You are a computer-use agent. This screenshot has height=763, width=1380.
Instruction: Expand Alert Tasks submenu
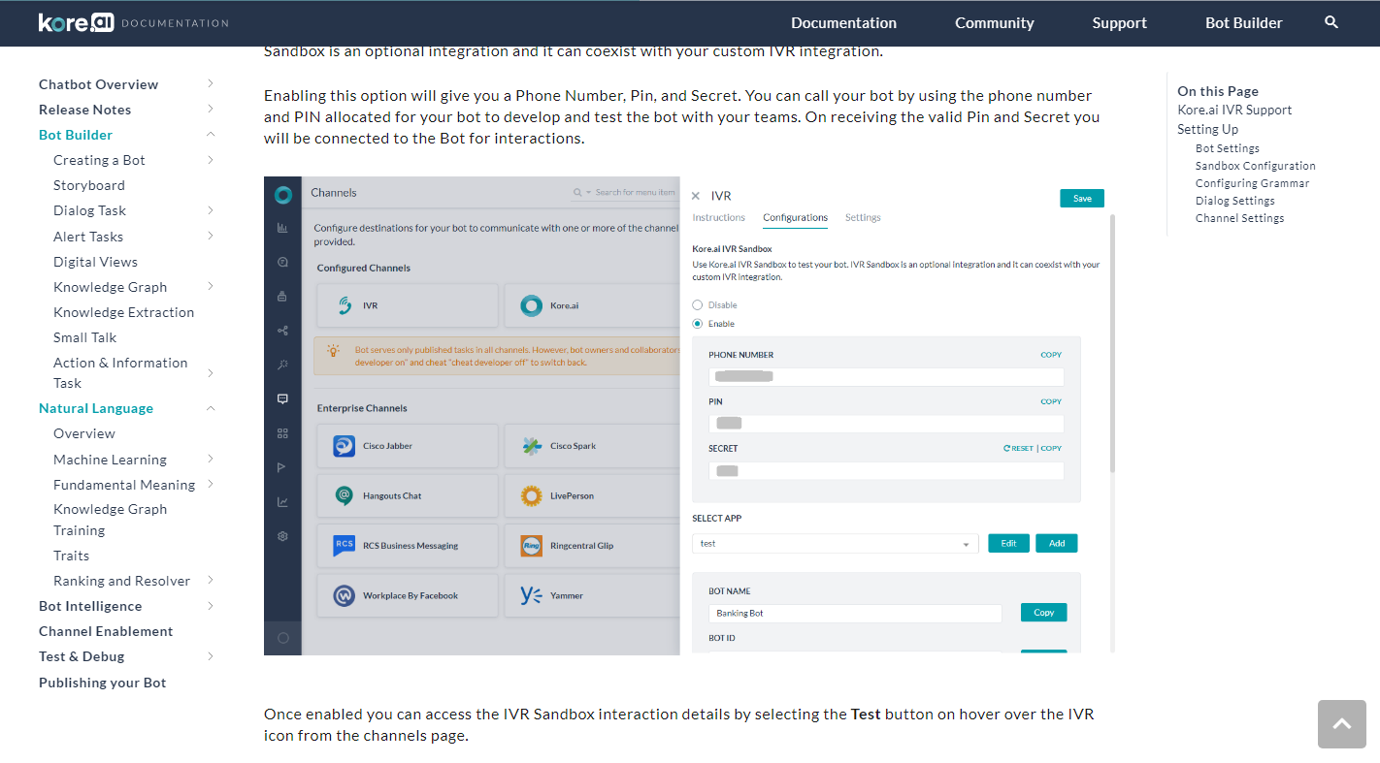[x=211, y=237]
